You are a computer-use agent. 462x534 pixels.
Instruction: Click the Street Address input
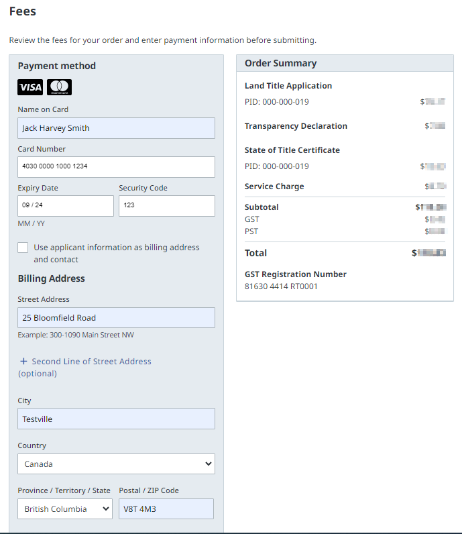pyautogui.click(x=116, y=318)
